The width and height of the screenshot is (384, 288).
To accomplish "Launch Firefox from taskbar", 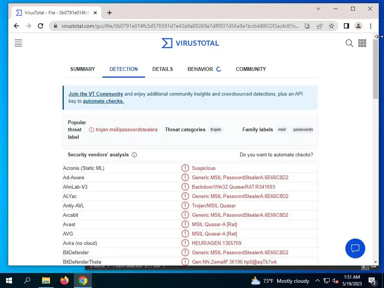I will pos(64,280).
